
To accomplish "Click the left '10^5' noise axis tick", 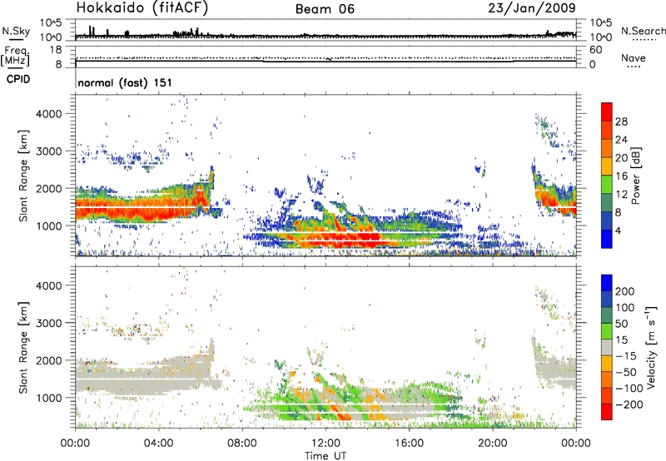I will 51,23.
